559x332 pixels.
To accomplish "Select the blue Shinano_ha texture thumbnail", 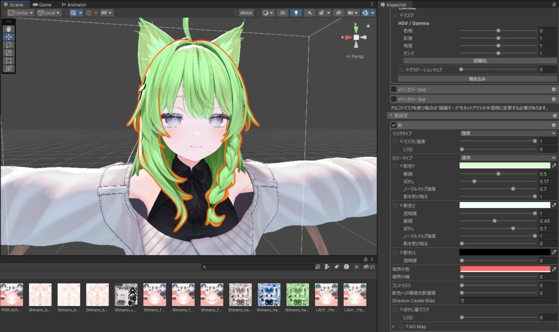I will click(269, 294).
